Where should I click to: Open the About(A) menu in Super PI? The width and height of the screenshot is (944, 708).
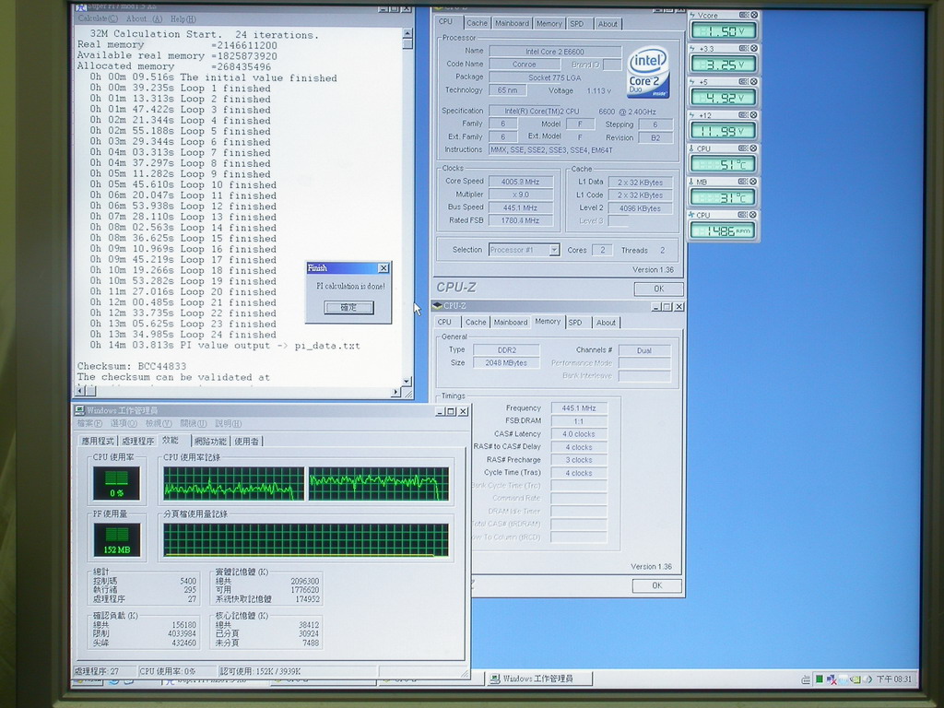pos(144,19)
